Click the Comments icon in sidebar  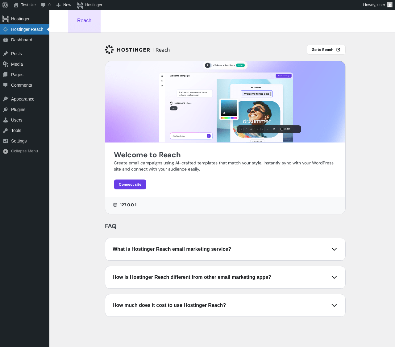click(6, 85)
